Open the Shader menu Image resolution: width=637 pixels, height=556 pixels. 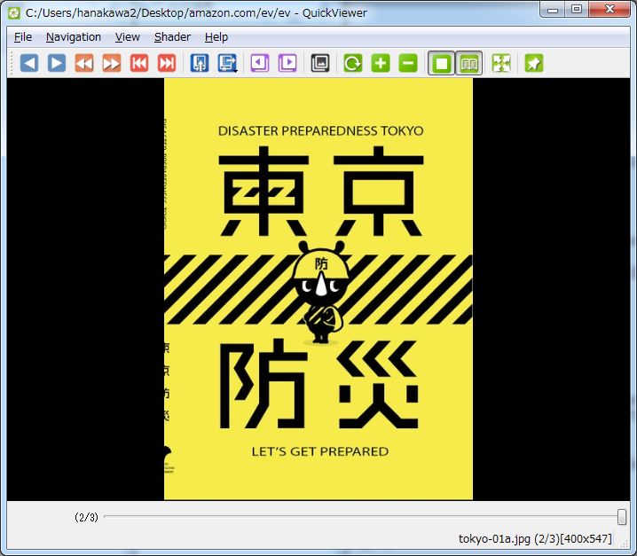click(x=172, y=37)
